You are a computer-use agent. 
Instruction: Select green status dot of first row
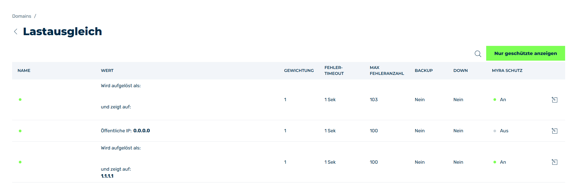coord(20,100)
